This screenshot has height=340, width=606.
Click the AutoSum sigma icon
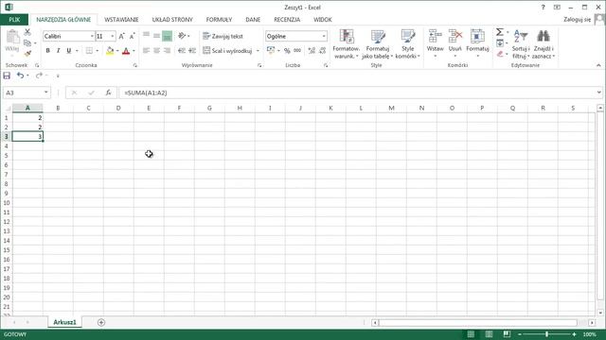coord(500,32)
